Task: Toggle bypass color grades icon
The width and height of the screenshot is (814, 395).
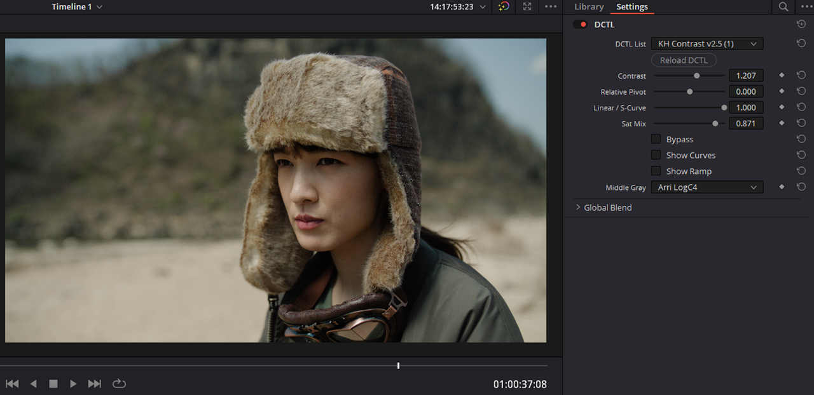Action: click(504, 7)
